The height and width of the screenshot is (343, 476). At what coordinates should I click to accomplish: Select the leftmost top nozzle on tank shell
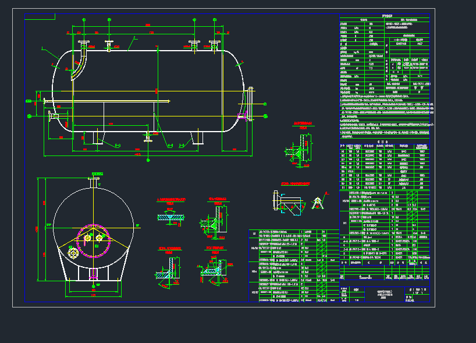click(84, 44)
